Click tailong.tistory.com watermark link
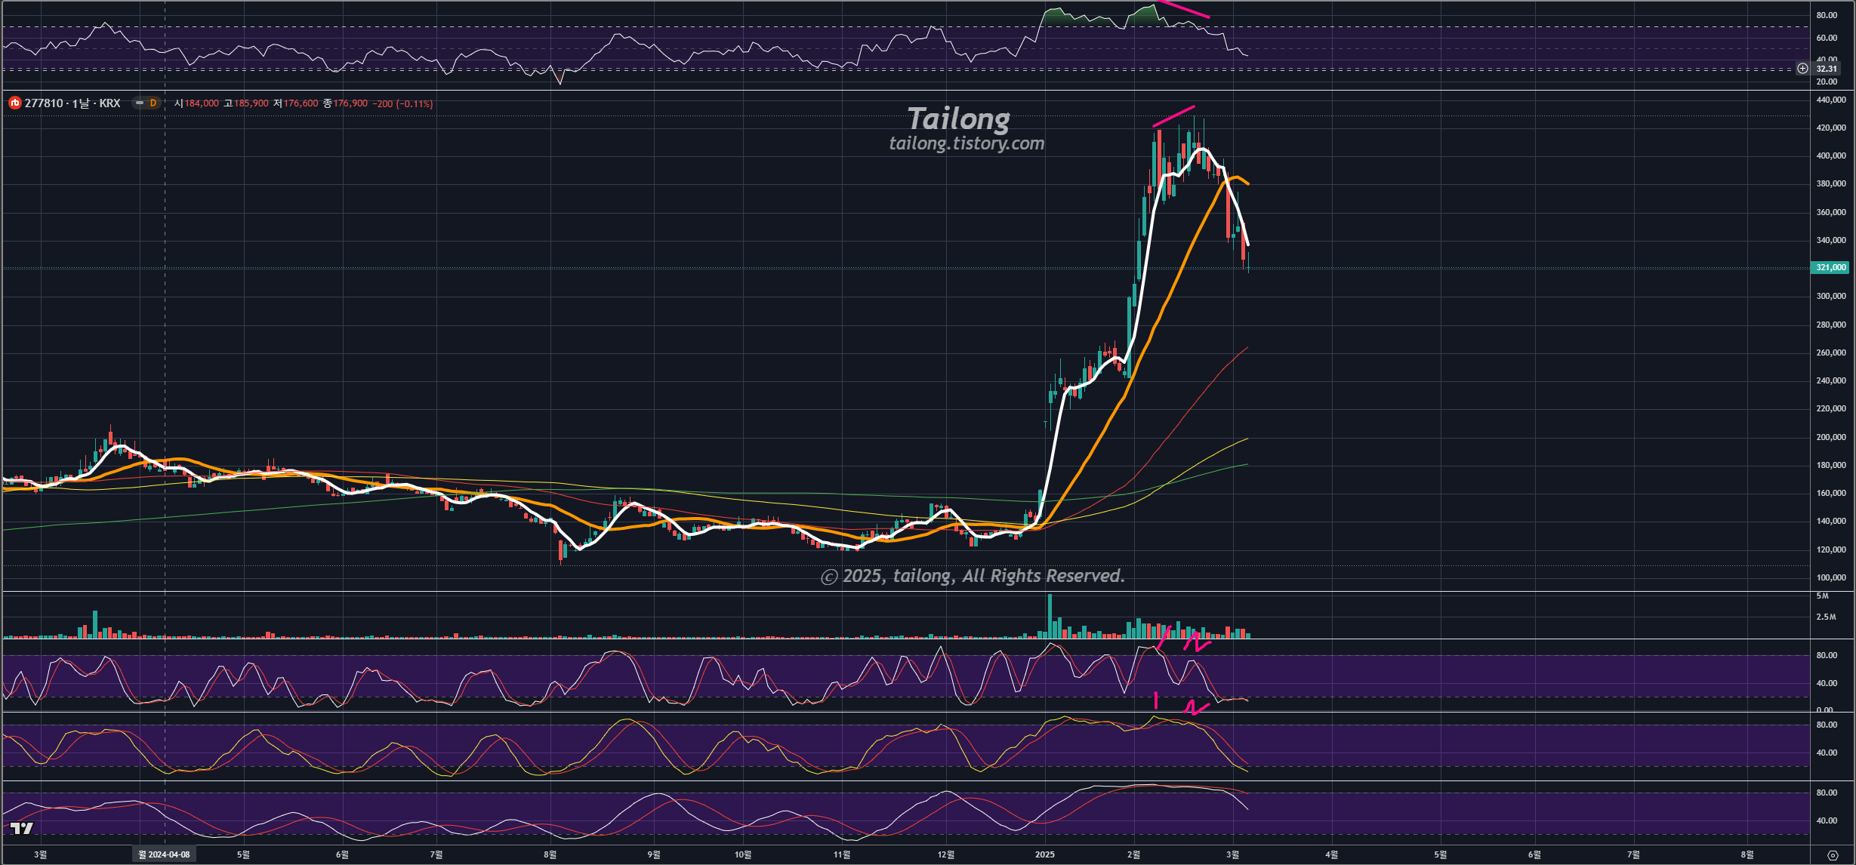The image size is (1856, 865). tap(967, 143)
